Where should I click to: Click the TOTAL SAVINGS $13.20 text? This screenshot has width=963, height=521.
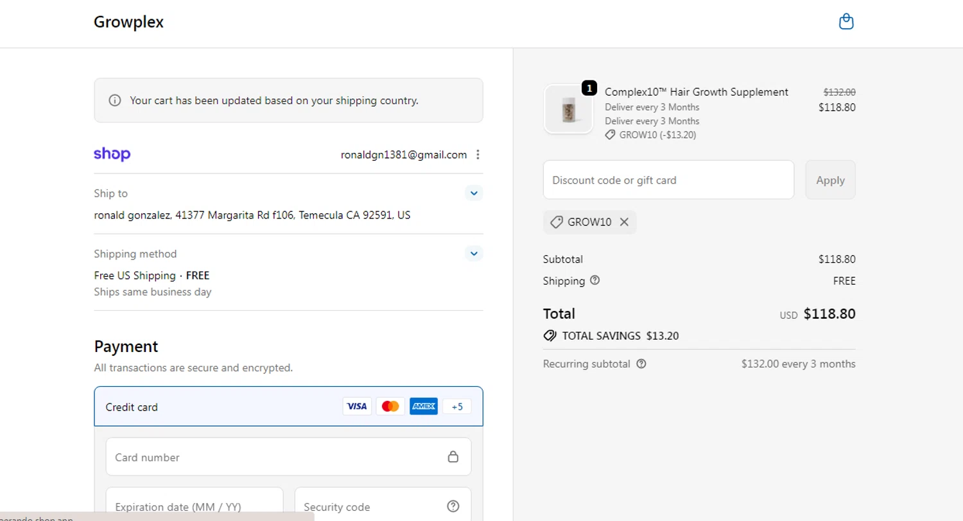[620, 335]
